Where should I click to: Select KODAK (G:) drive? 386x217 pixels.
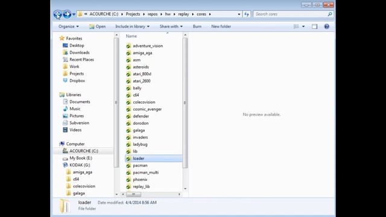point(80,165)
